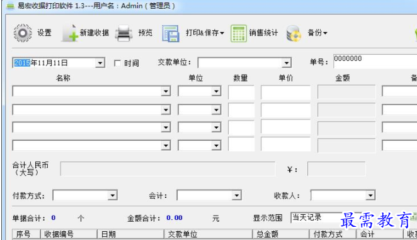417x240 pixels.
Task: Expand the 交款单位 combo box
Action: [x=287, y=63]
